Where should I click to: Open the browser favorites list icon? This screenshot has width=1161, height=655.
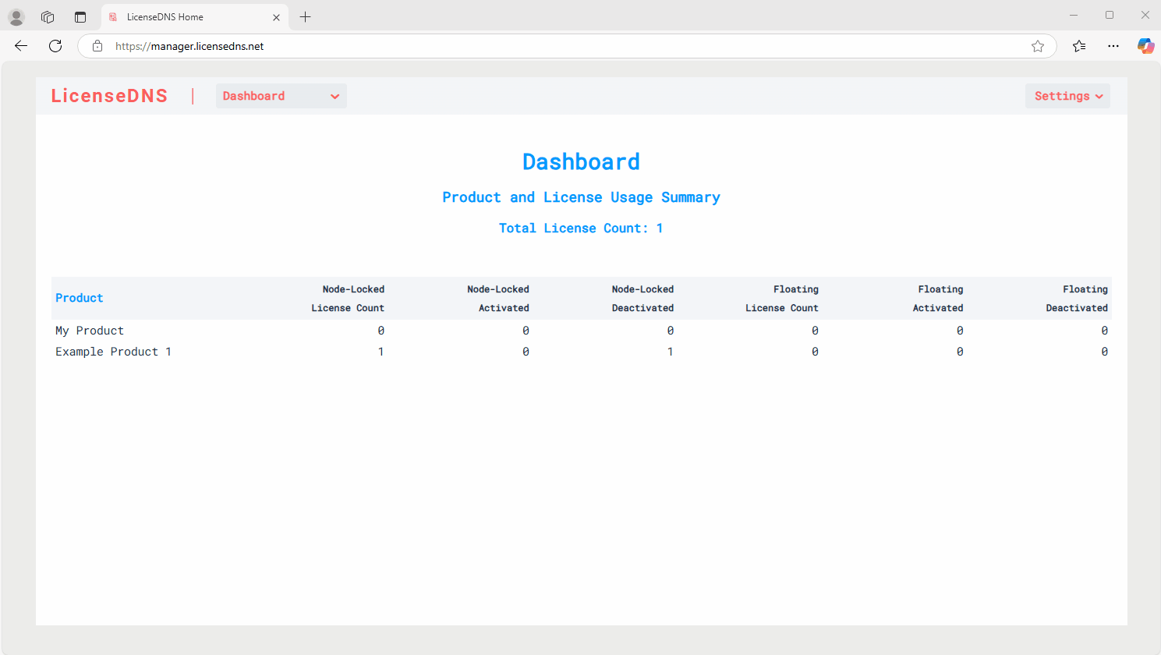point(1079,46)
